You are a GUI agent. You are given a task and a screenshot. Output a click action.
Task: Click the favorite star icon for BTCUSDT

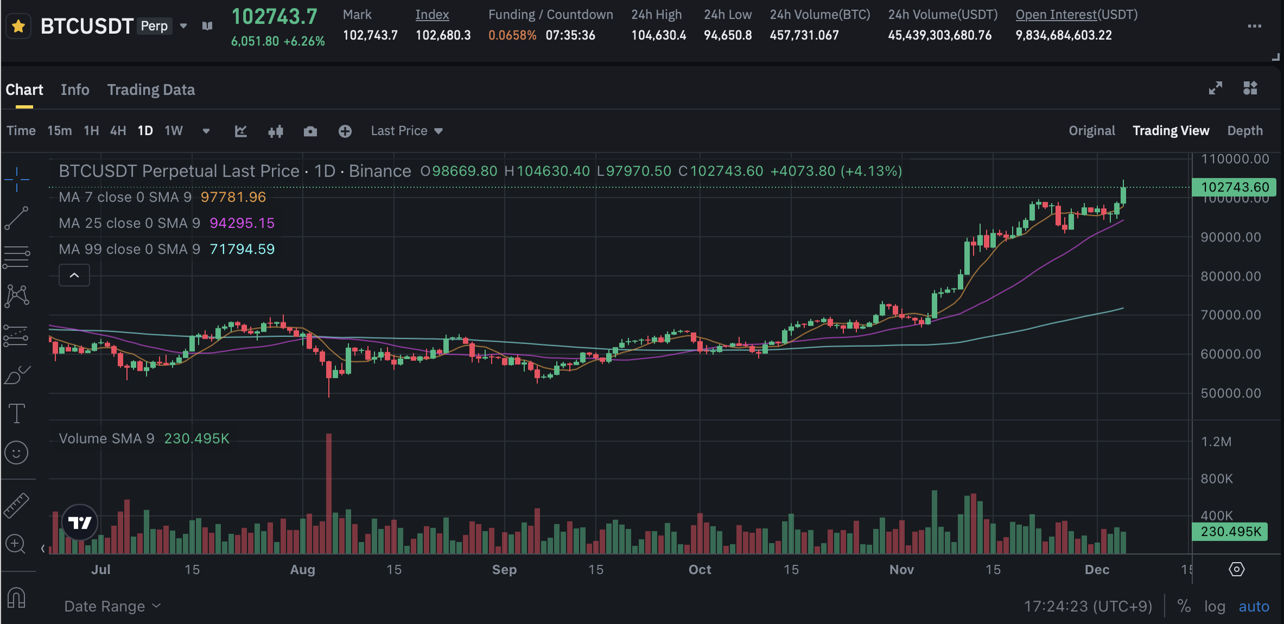(x=18, y=26)
